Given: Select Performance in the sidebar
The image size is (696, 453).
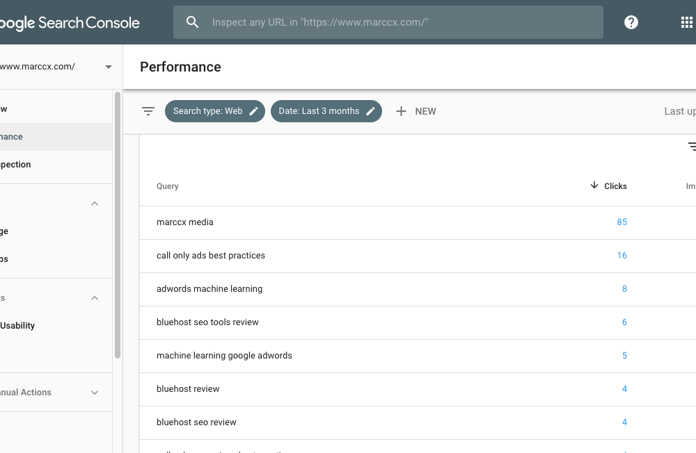Looking at the screenshot, I should pos(14,137).
